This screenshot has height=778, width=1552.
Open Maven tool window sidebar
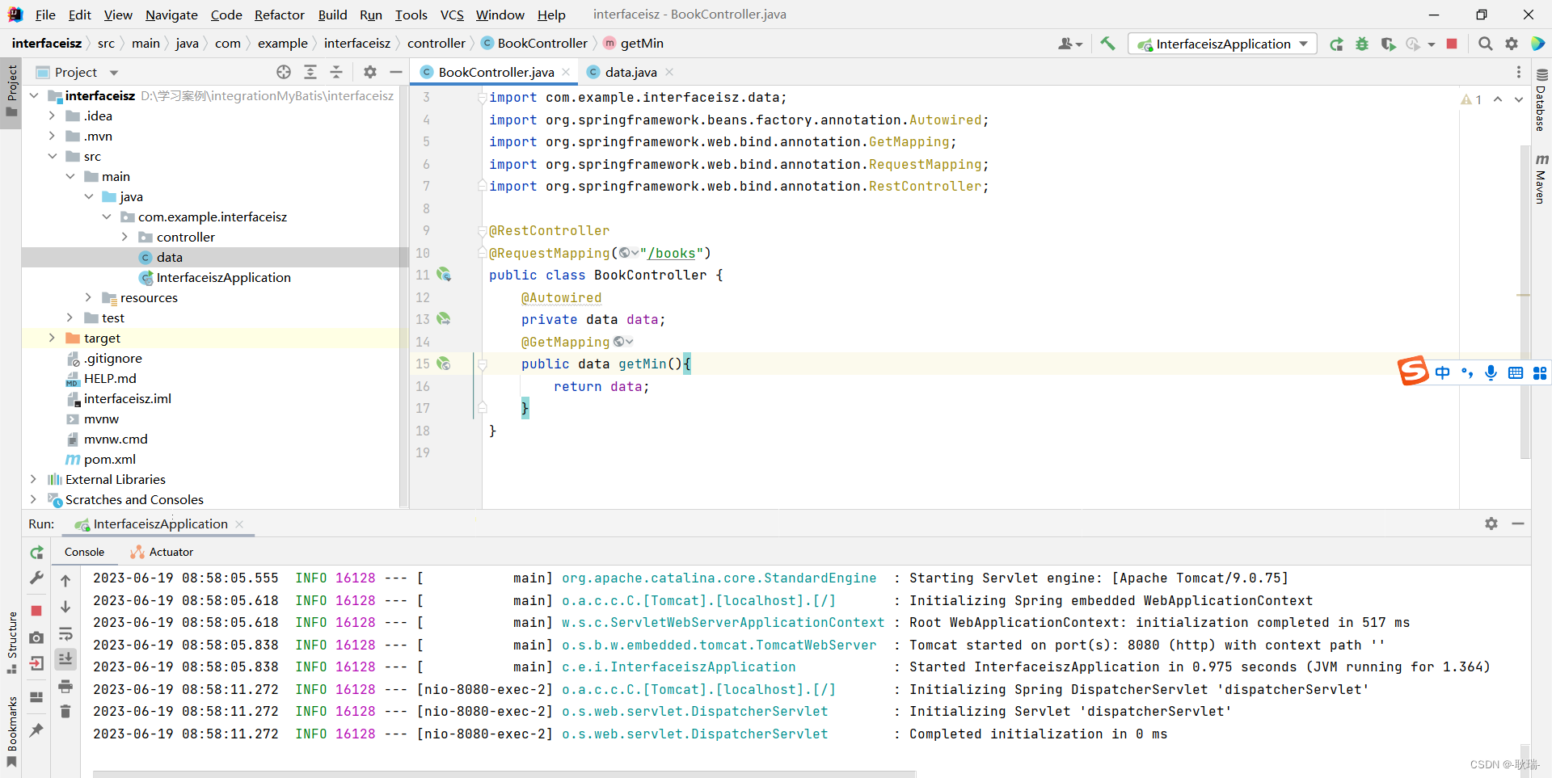pyautogui.click(x=1541, y=178)
